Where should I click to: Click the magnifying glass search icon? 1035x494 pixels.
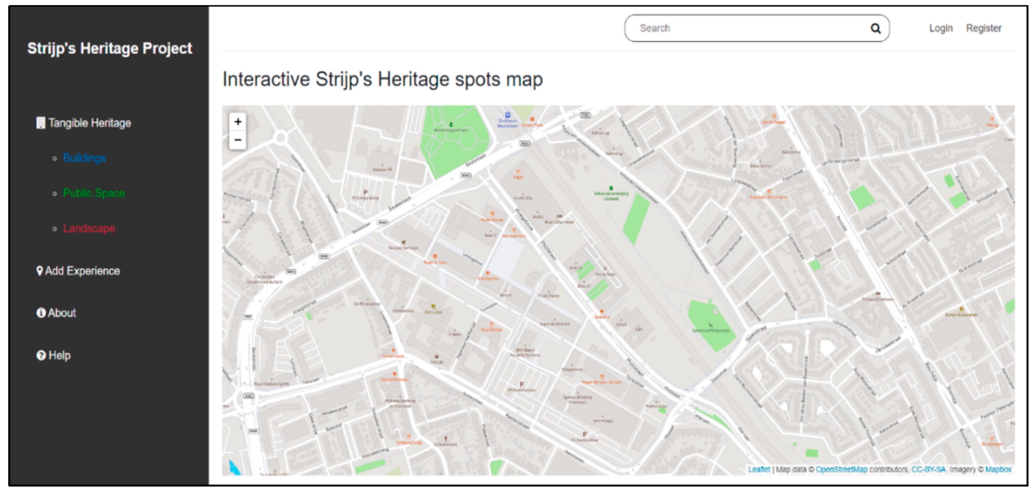click(875, 29)
